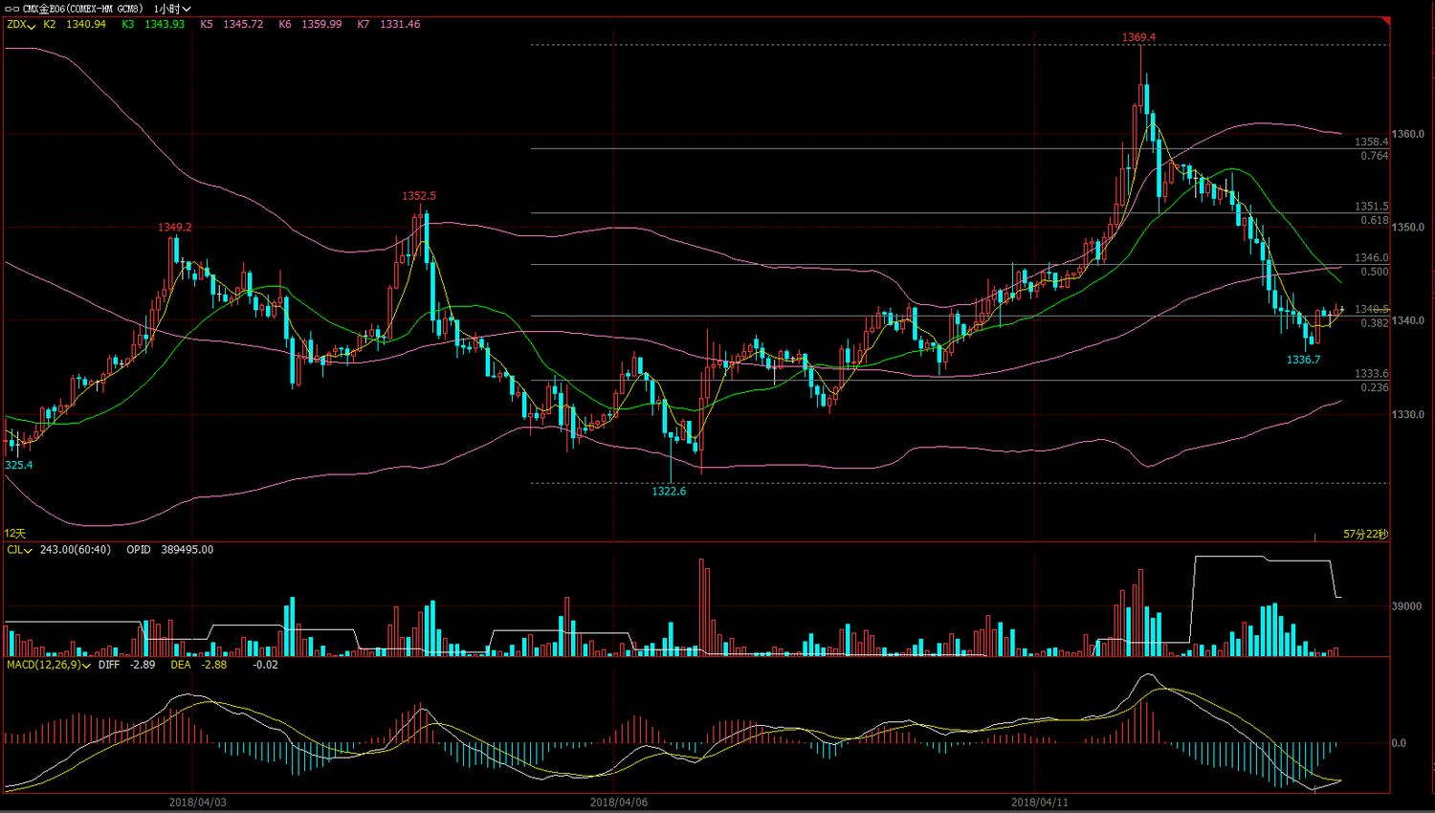Click the 2018/04/06 date marker
This screenshot has height=813, width=1435.
click(x=619, y=802)
